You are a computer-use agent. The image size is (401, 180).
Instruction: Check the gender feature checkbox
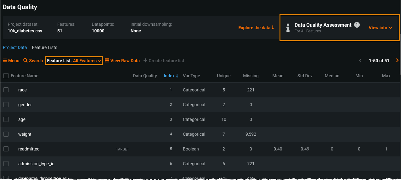click(x=6, y=105)
